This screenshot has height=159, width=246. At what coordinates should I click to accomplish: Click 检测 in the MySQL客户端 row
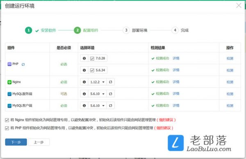[230, 106]
